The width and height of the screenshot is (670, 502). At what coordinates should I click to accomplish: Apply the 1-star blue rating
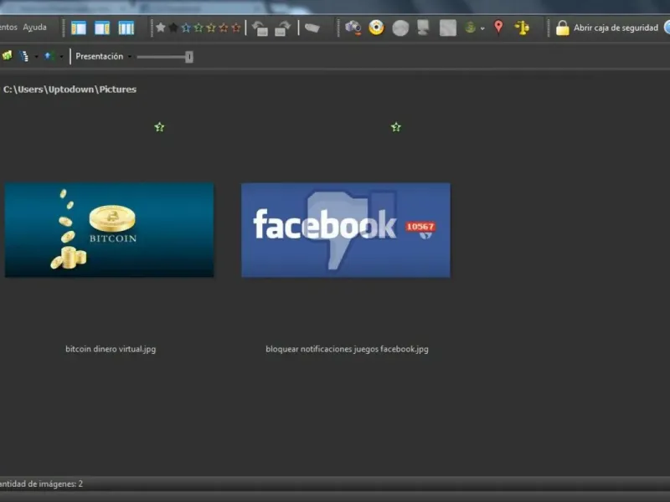pos(186,28)
